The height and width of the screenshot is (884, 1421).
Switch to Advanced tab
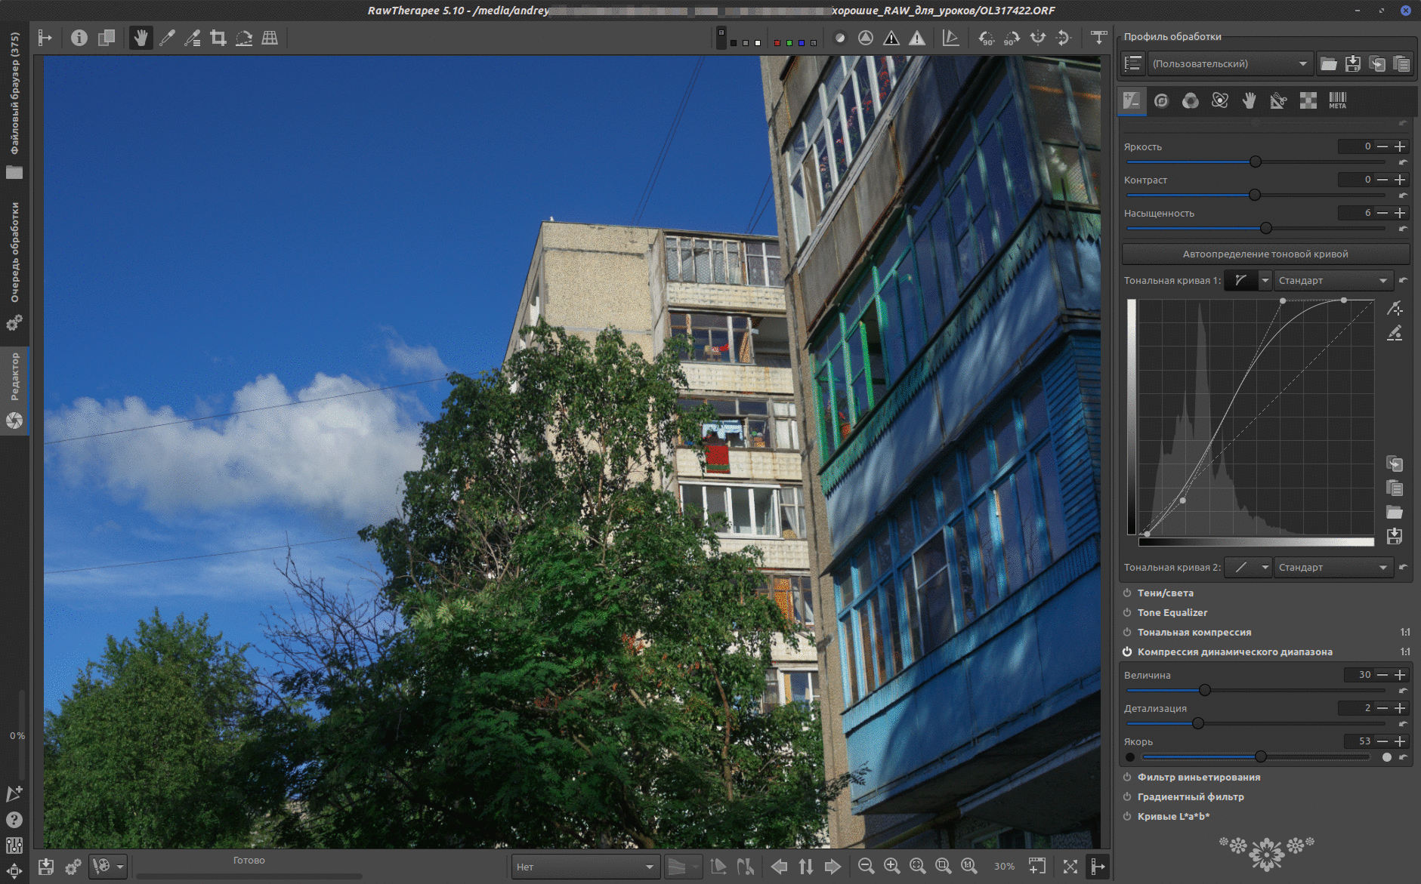coord(1220,100)
